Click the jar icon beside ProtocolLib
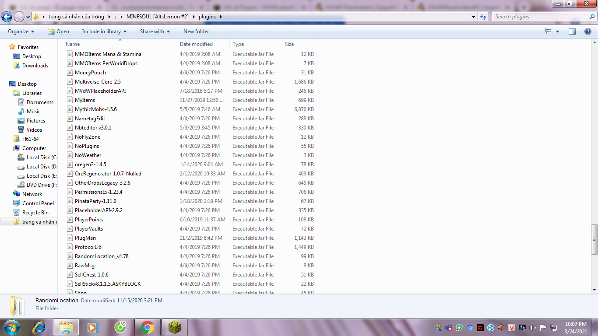The image size is (598, 336). coord(69,247)
